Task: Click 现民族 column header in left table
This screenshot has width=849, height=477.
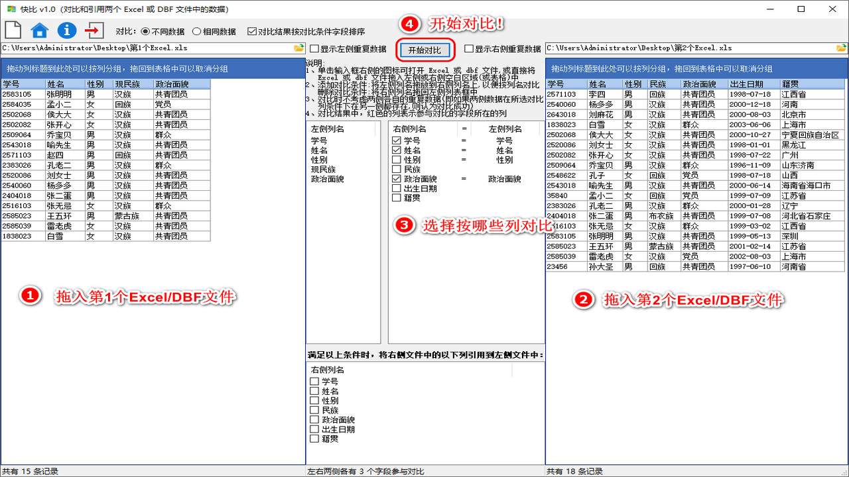Action: pyautogui.click(x=133, y=84)
